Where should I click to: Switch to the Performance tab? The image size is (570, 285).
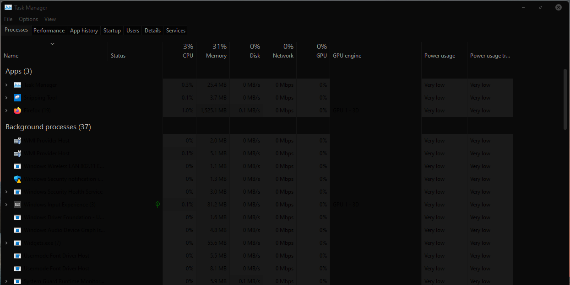click(x=49, y=30)
